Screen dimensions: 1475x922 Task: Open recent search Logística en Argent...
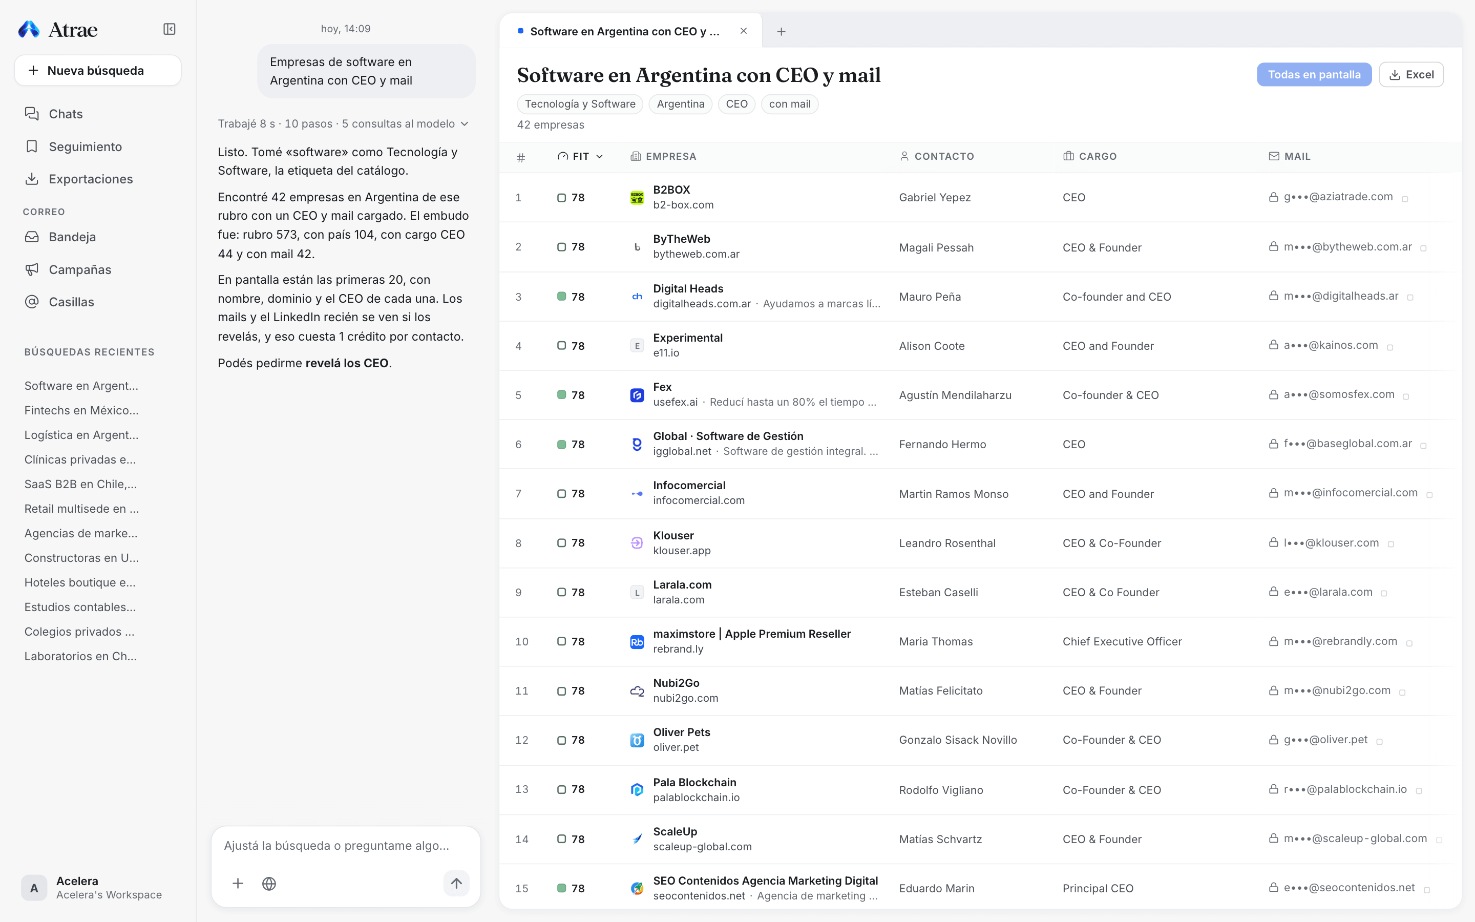click(x=81, y=435)
